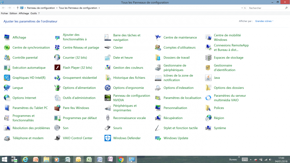
Task: Expand the address bar history dropdown
Action: (242, 8)
